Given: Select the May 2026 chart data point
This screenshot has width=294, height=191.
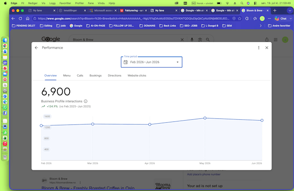Looking at the screenshot, I should click(x=205, y=118).
